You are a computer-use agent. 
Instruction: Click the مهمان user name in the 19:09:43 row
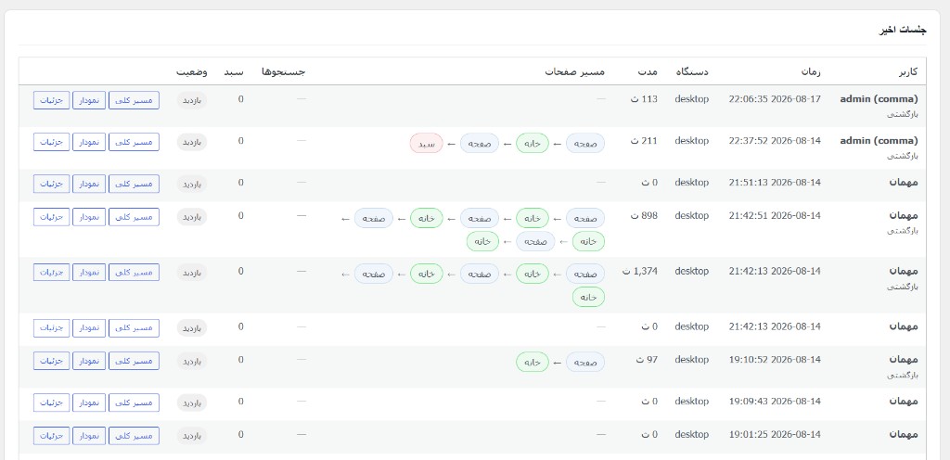coord(904,402)
